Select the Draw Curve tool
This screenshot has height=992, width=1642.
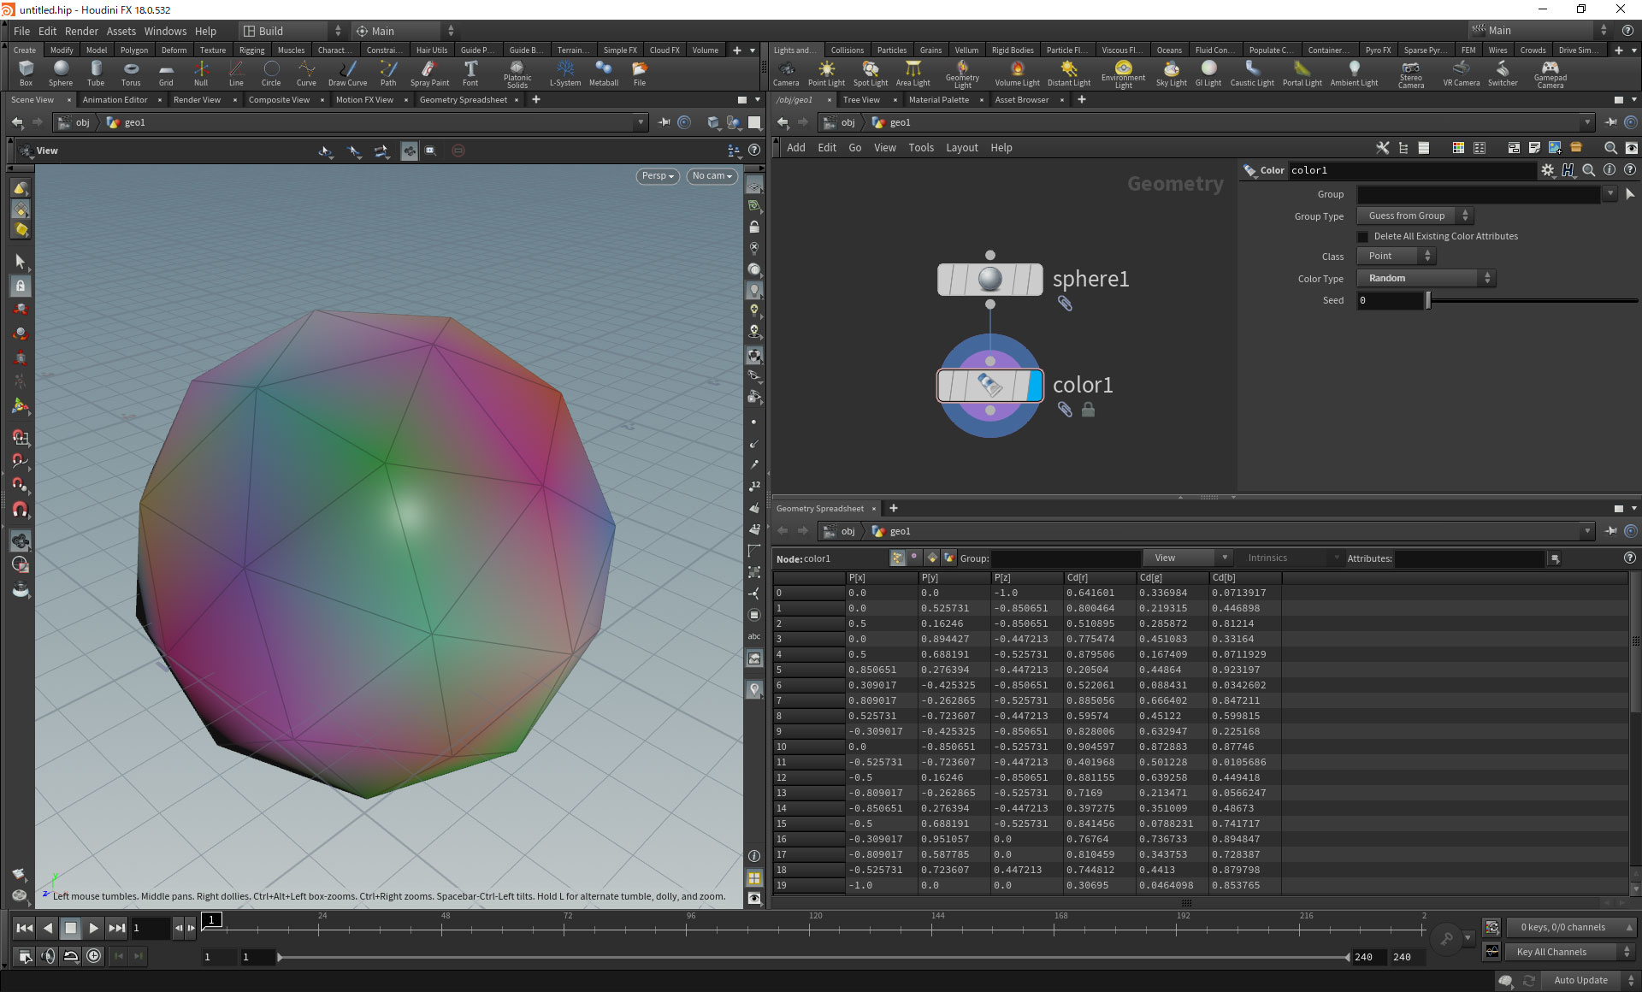point(347,73)
